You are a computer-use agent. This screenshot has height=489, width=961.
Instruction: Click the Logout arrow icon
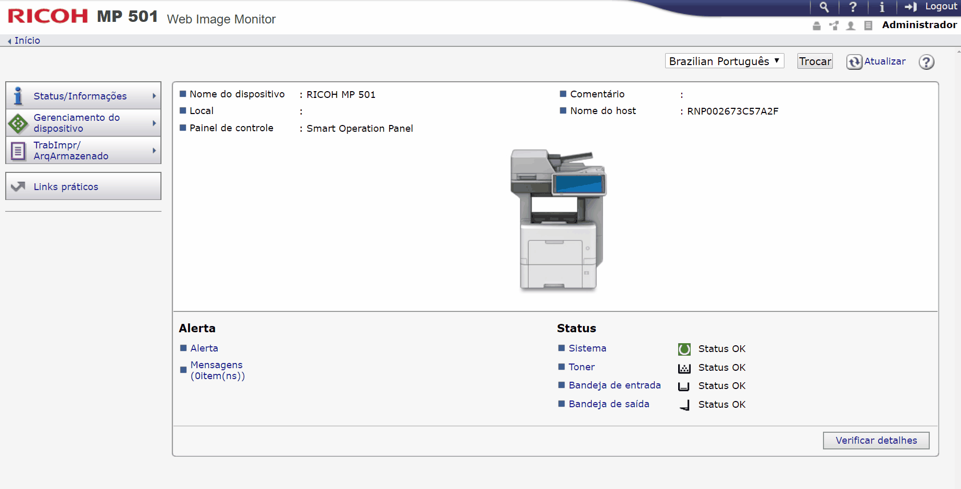910,7
